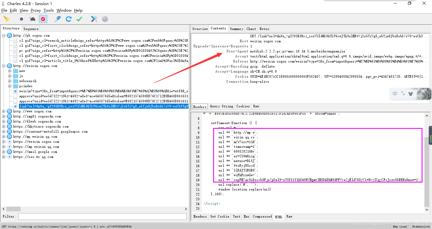Switch response view to Hex tab
Image resolution: width=432 pixels, height=229 pixels.
click(x=246, y=217)
